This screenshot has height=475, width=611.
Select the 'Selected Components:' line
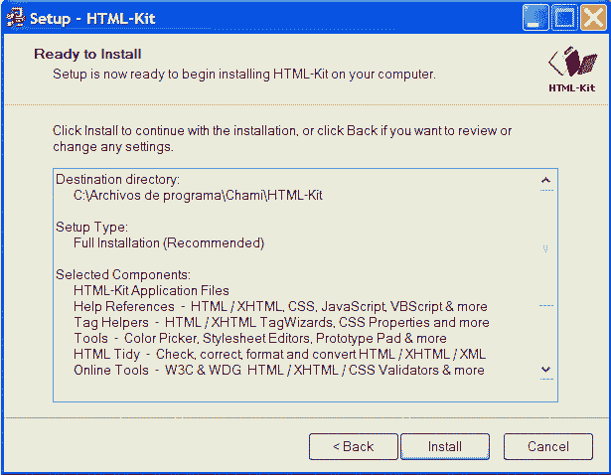pyautogui.click(x=123, y=274)
